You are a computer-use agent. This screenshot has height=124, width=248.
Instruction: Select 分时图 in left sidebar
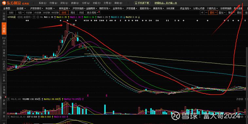(4, 17)
